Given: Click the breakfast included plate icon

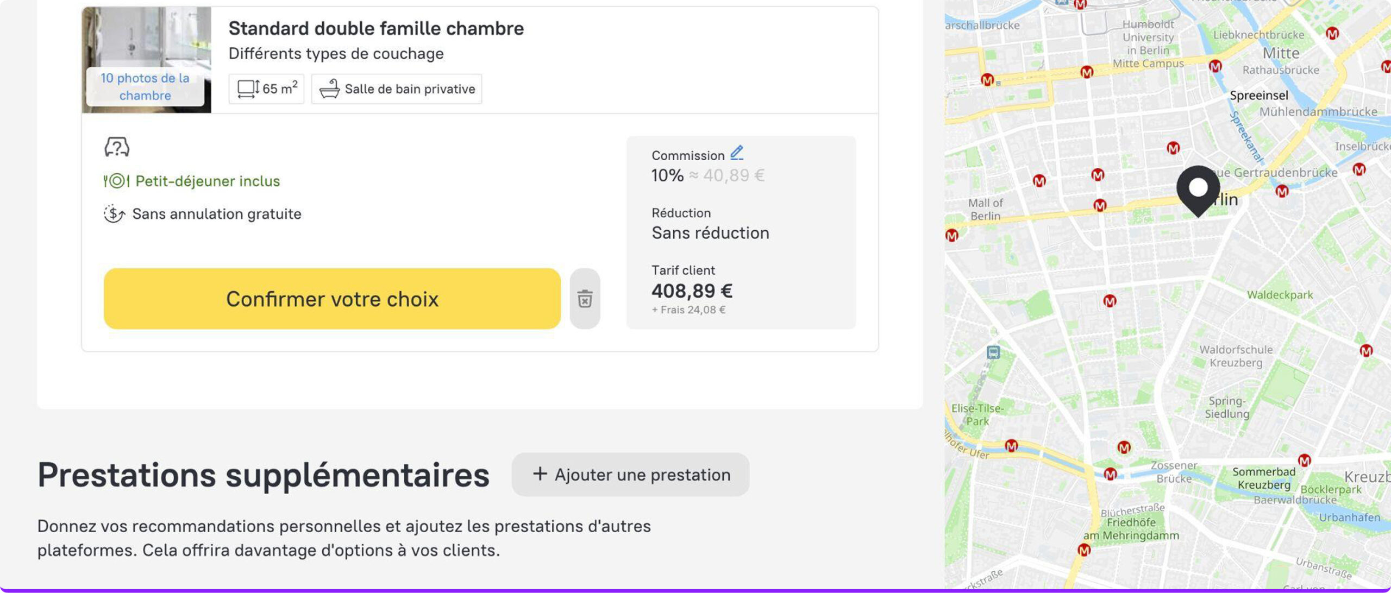Looking at the screenshot, I should point(116,181).
